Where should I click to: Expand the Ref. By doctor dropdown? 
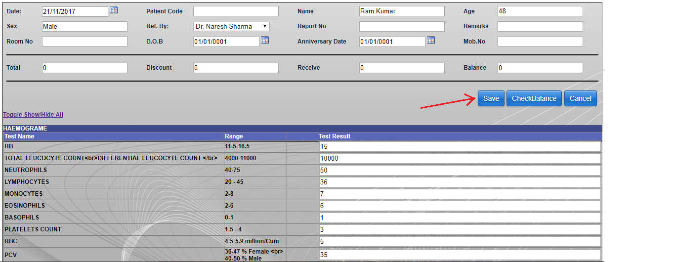tap(231, 27)
